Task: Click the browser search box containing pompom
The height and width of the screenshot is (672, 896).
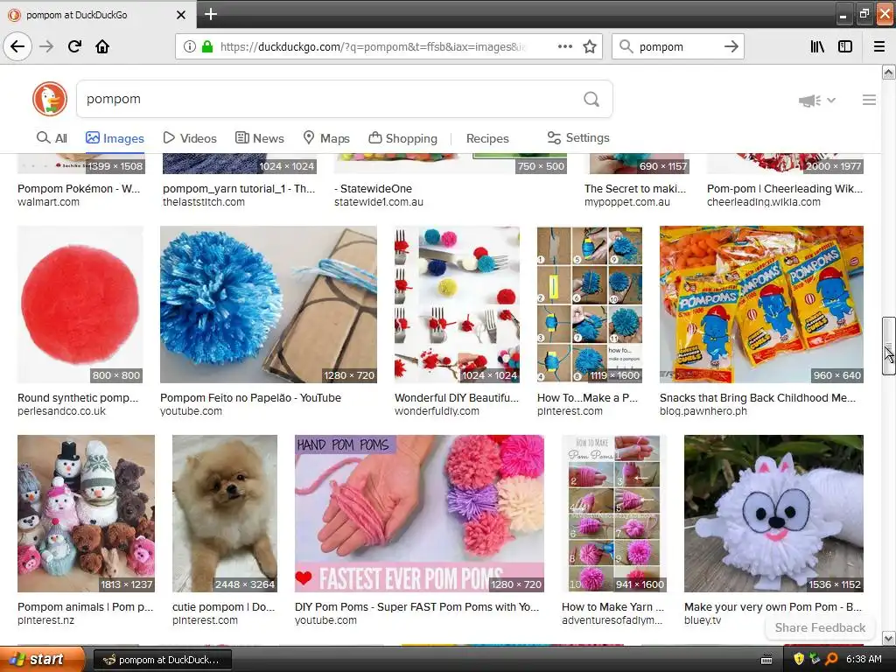Action: click(678, 46)
